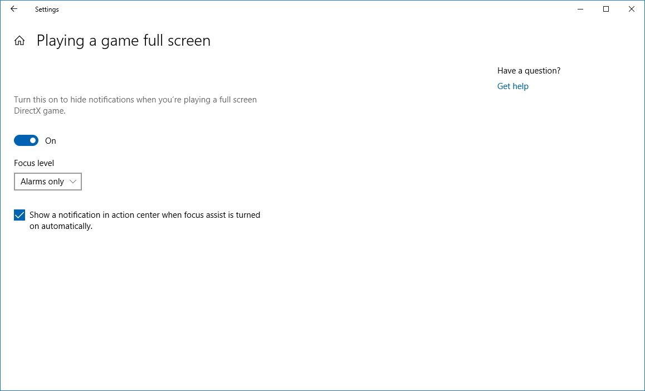
Task: Select the home icon to open Settings home
Action: coord(19,40)
